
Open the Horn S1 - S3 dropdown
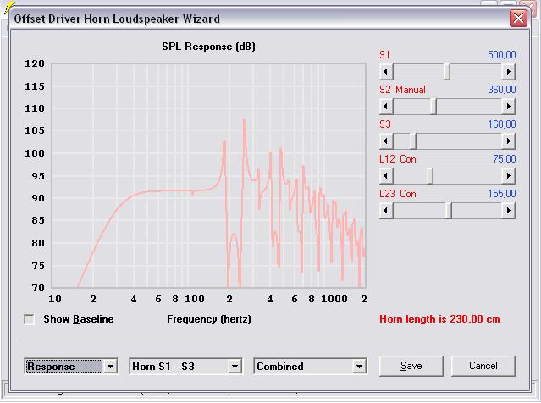coord(235,367)
